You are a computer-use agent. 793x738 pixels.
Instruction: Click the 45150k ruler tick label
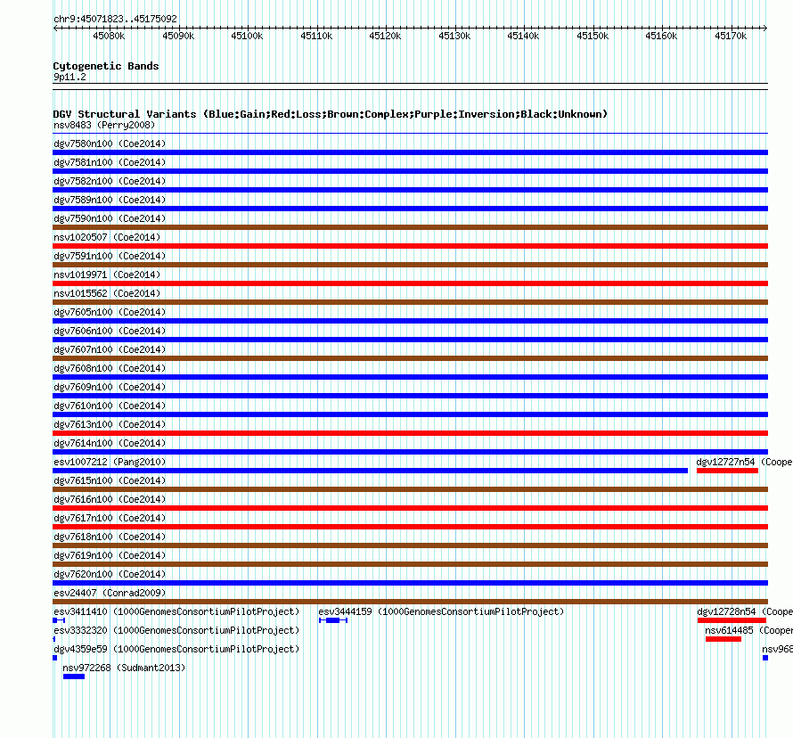click(593, 36)
